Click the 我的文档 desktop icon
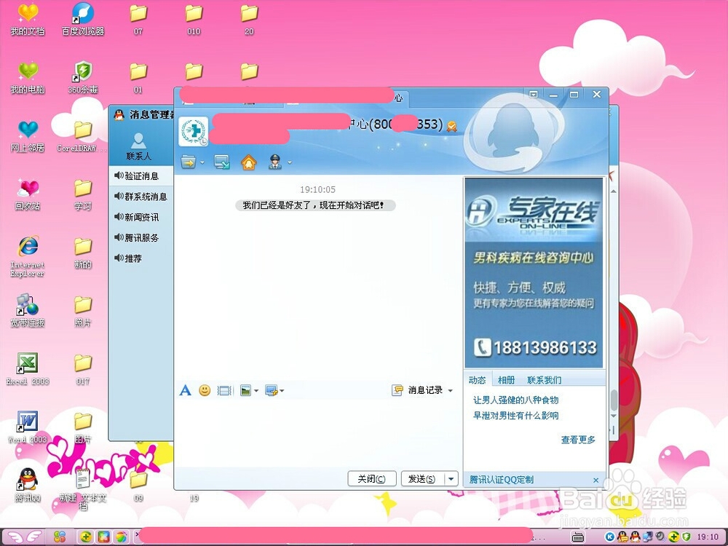The height and width of the screenshot is (546, 728). (28, 20)
